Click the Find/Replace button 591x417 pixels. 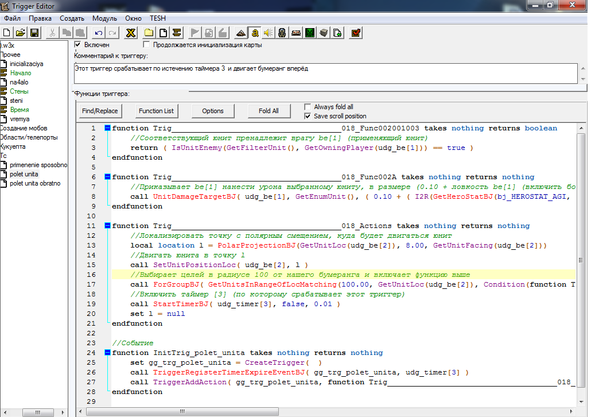click(x=100, y=111)
